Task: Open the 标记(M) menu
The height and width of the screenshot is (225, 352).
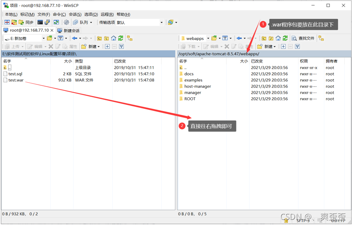Action: click(28, 14)
